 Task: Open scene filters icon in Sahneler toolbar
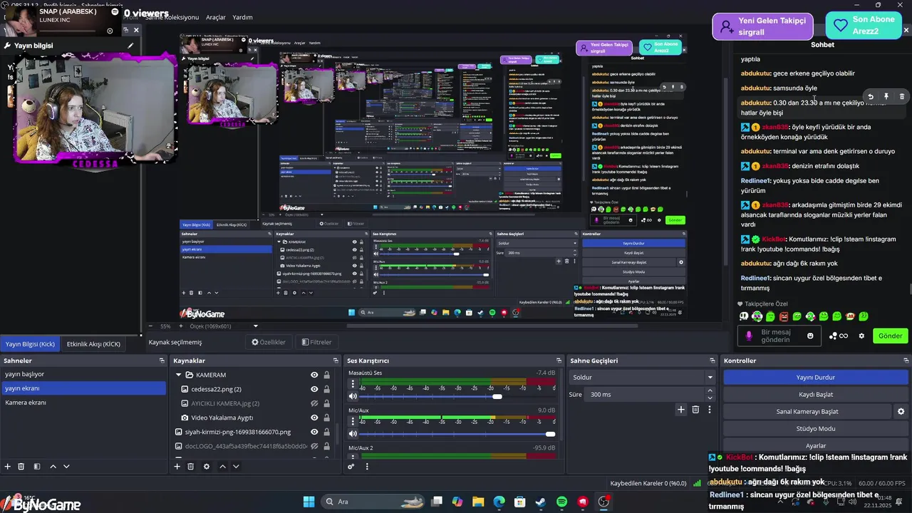(x=37, y=467)
